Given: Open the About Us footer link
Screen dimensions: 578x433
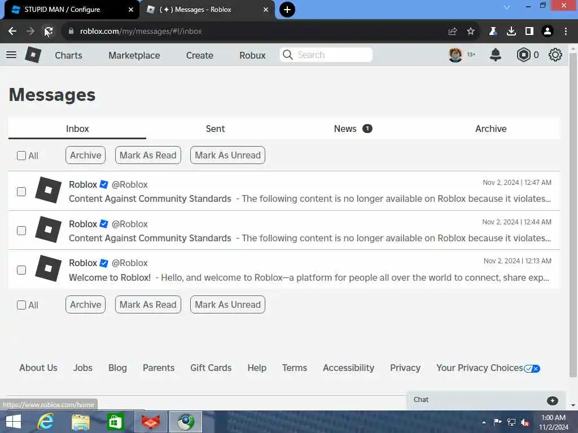Looking at the screenshot, I should click(38, 368).
